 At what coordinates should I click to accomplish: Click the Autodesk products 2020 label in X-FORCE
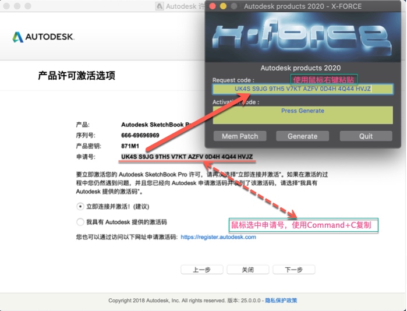click(x=300, y=68)
